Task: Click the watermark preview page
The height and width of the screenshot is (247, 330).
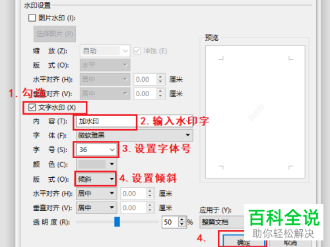Action: [x=255, y=112]
